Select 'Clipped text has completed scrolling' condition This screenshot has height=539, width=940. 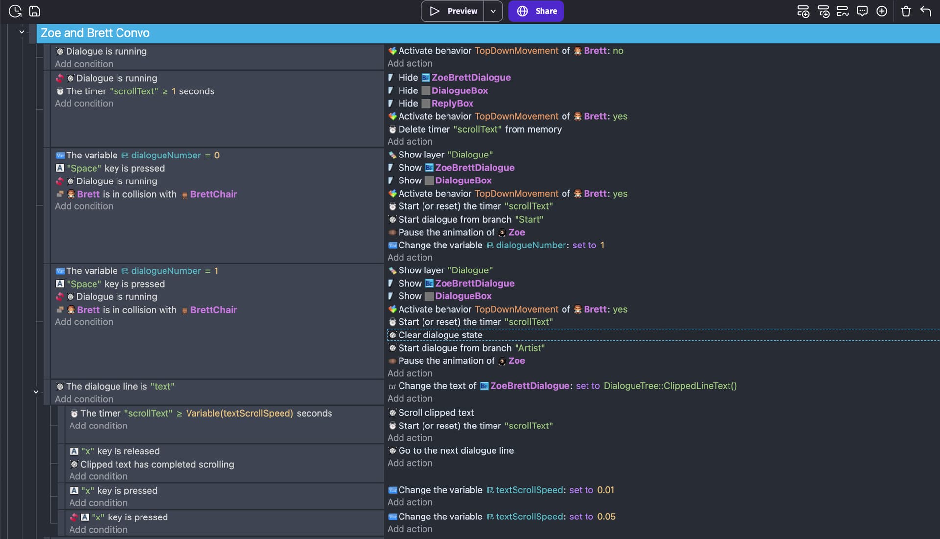(x=152, y=464)
